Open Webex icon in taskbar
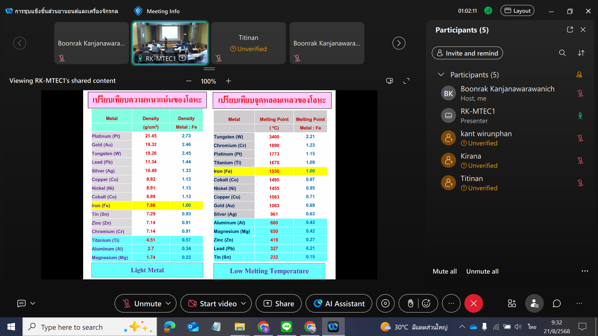The width and height of the screenshot is (598, 336). coord(333,327)
